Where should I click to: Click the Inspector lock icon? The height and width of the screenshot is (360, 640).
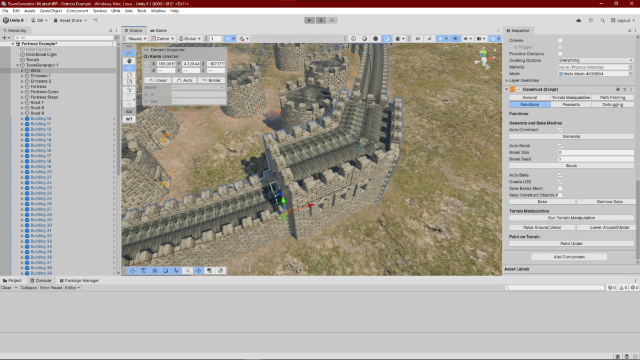pyautogui.click(x=629, y=30)
